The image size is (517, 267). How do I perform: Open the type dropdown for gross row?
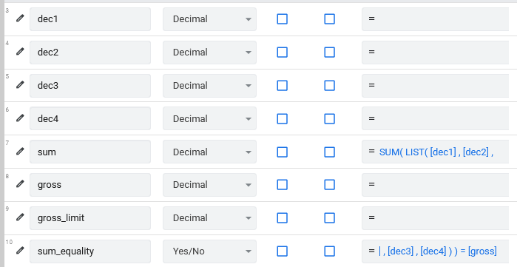click(209, 185)
